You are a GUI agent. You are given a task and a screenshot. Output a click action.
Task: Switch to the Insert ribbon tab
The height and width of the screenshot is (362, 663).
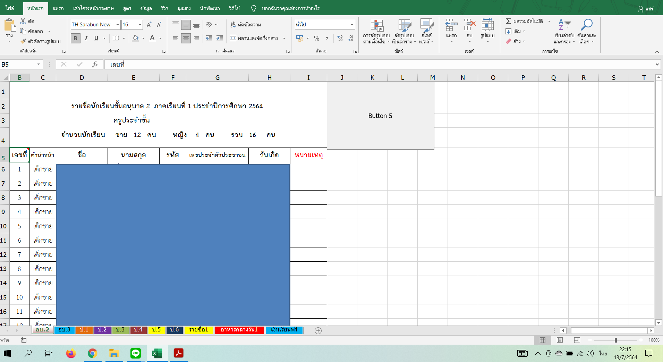coord(58,8)
